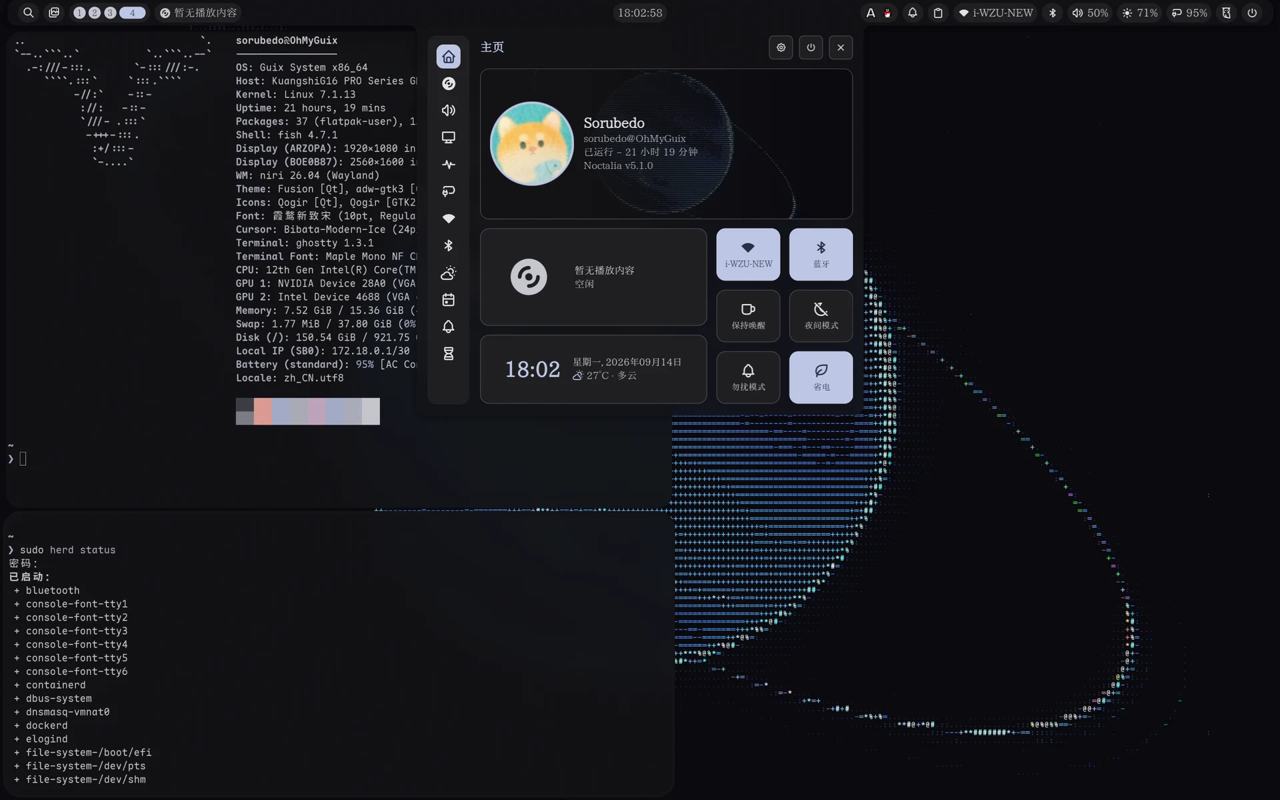The width and height of the screenshot is (1280, 800).
Task: Click '+ elogind' service line
Action: [41, 739]
